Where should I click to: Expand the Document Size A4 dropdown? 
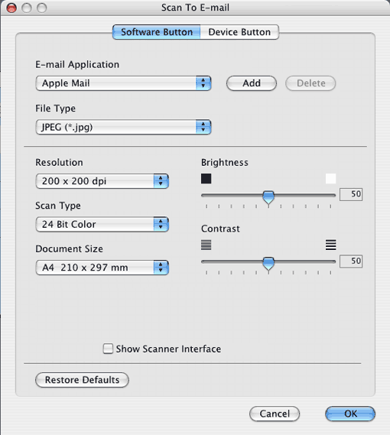pyautogui.click(x=102, y=268)
